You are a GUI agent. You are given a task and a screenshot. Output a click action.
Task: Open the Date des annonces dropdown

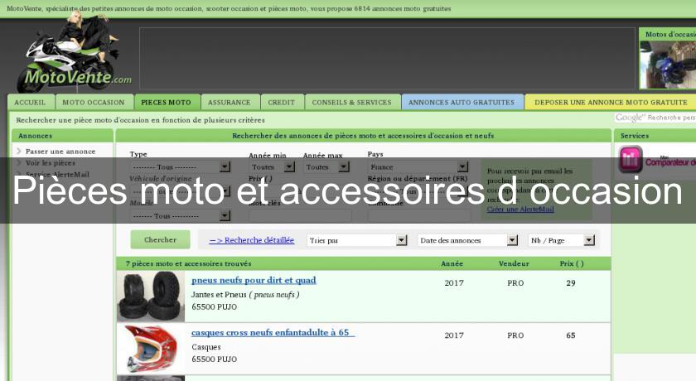(x=468, y=240)
